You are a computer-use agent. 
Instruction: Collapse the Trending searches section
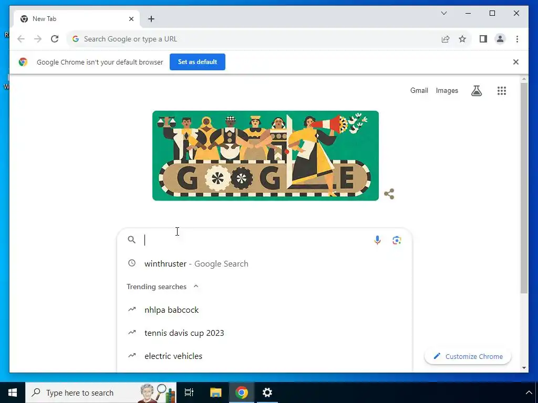coord(196,286)
